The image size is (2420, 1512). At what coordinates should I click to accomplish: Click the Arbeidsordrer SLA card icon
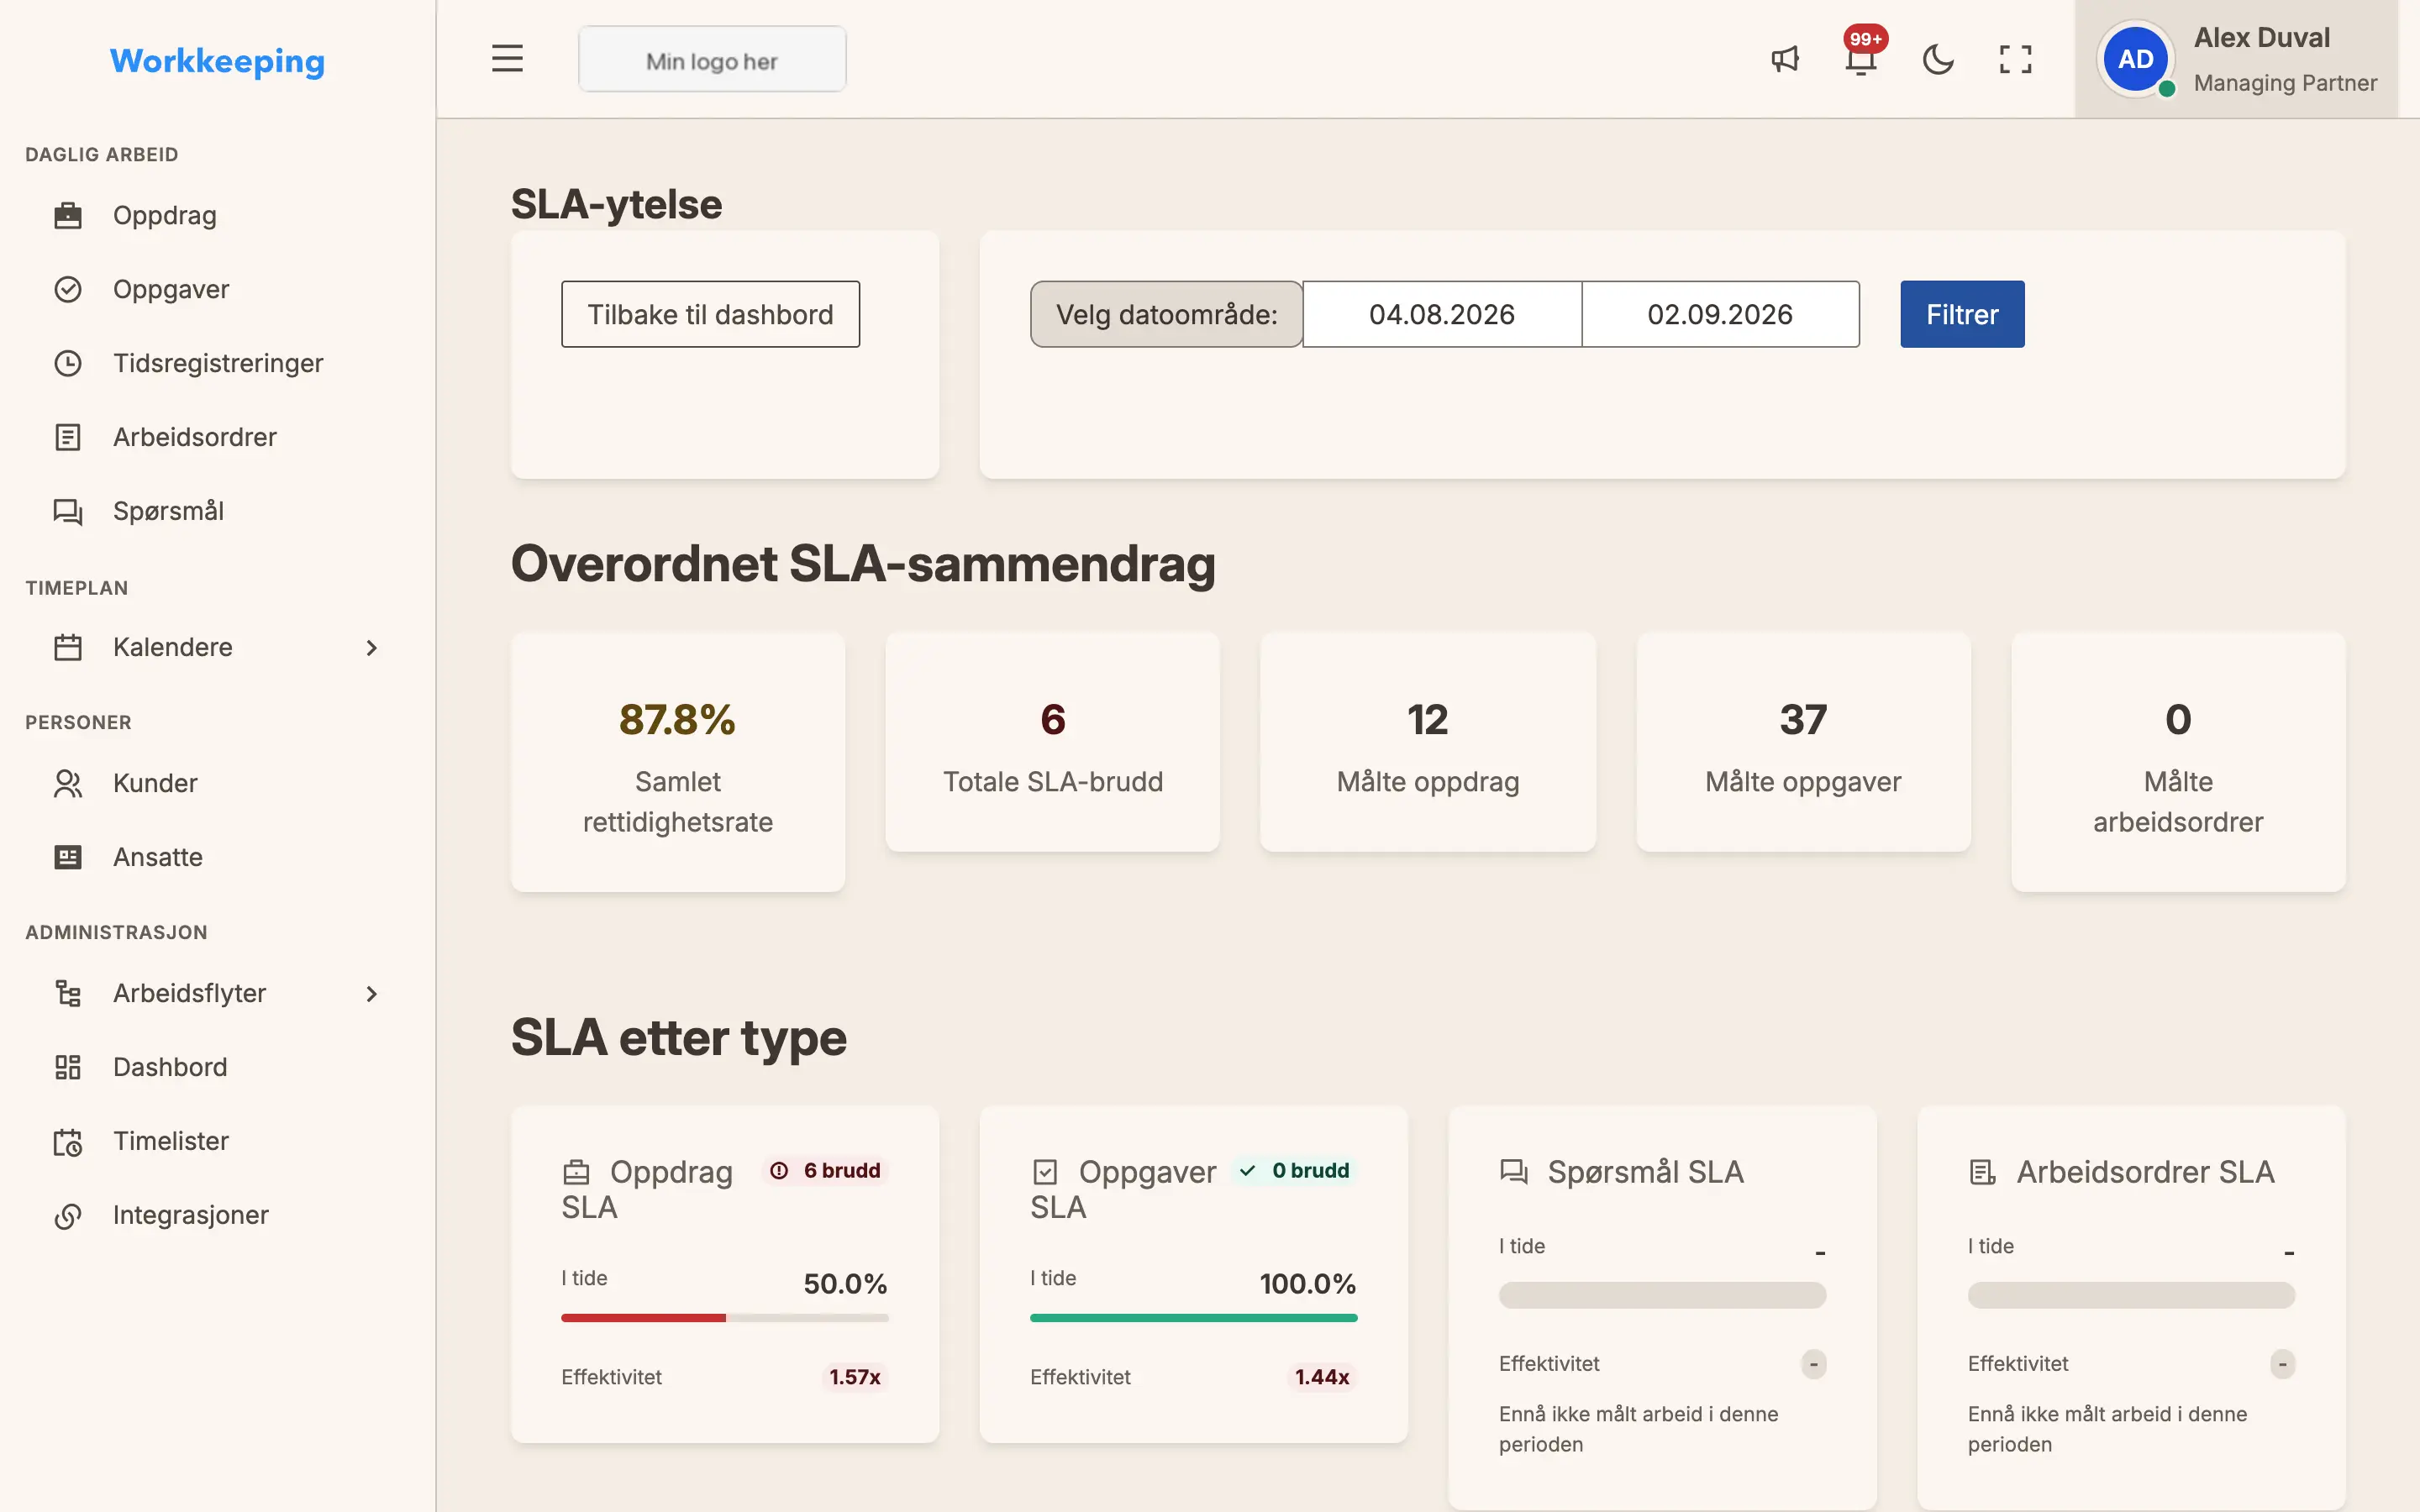(1982, 1172)
